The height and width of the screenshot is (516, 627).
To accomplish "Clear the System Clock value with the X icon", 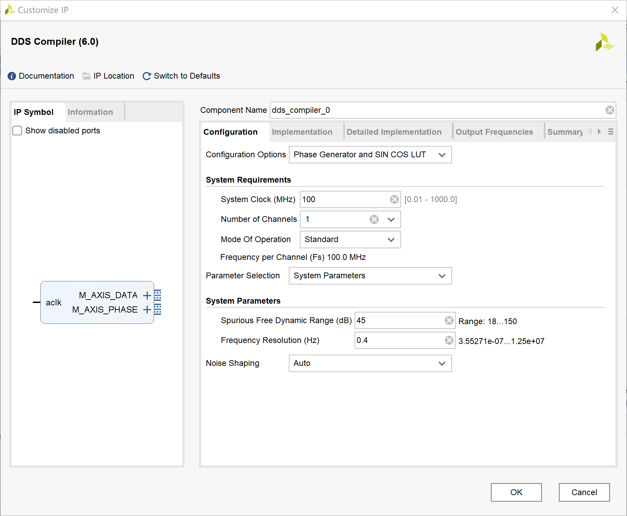I will click(x=394, y=199).
